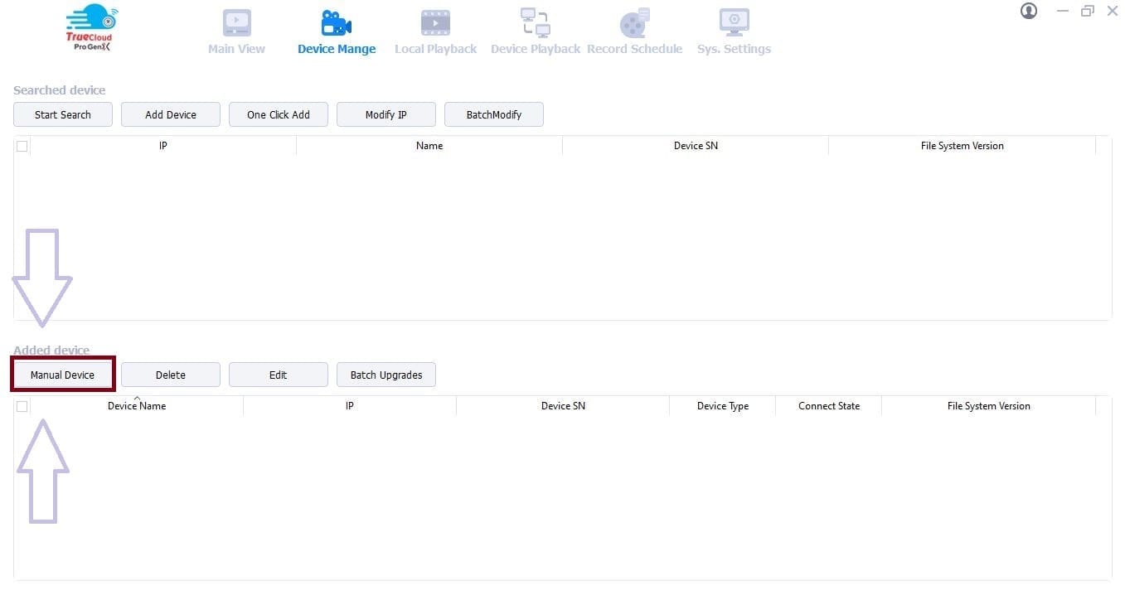Open the Modify IP dialog
The image size is (1125, 595).
pyautogui.click(x=386, y=114)
